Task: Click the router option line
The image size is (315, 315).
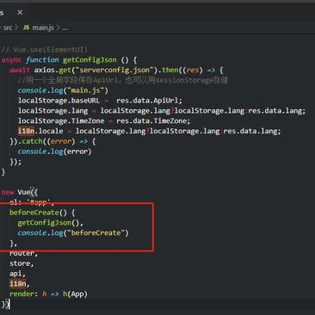Action: [x=23, y=253]
